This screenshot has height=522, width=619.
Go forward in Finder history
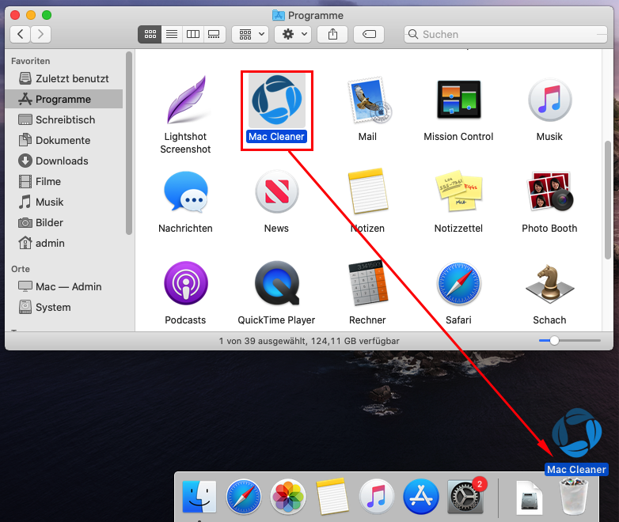coord(40,34)
